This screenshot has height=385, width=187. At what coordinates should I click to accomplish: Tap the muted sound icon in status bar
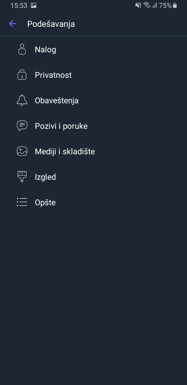click(x=138, y=5)
